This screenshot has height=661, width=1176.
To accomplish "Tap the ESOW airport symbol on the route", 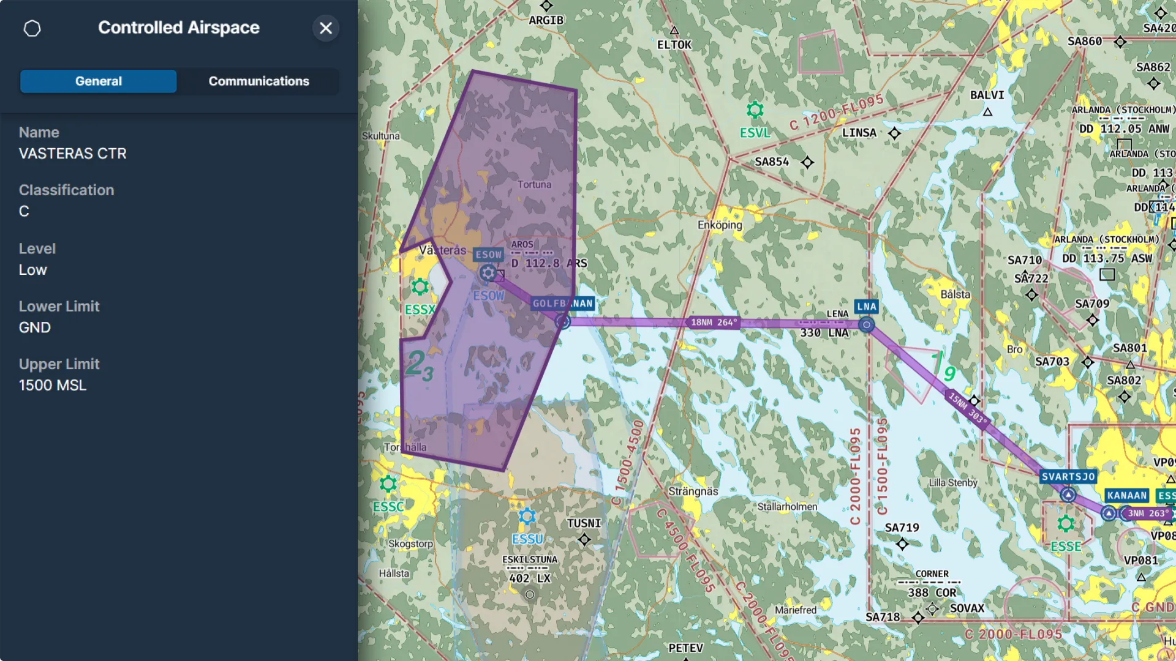I will pos(488,273).
